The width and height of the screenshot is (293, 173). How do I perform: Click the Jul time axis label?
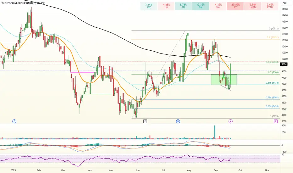pyautogui.click(x=163, y=170)
